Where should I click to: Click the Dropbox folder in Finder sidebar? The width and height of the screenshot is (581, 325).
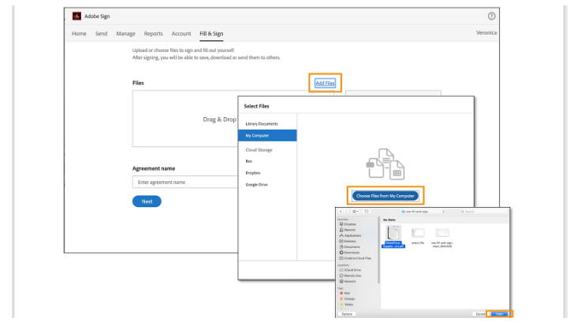click(x=348, y=224)
